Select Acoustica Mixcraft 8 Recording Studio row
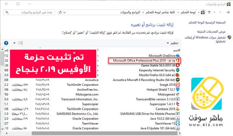 click(144, 80)
